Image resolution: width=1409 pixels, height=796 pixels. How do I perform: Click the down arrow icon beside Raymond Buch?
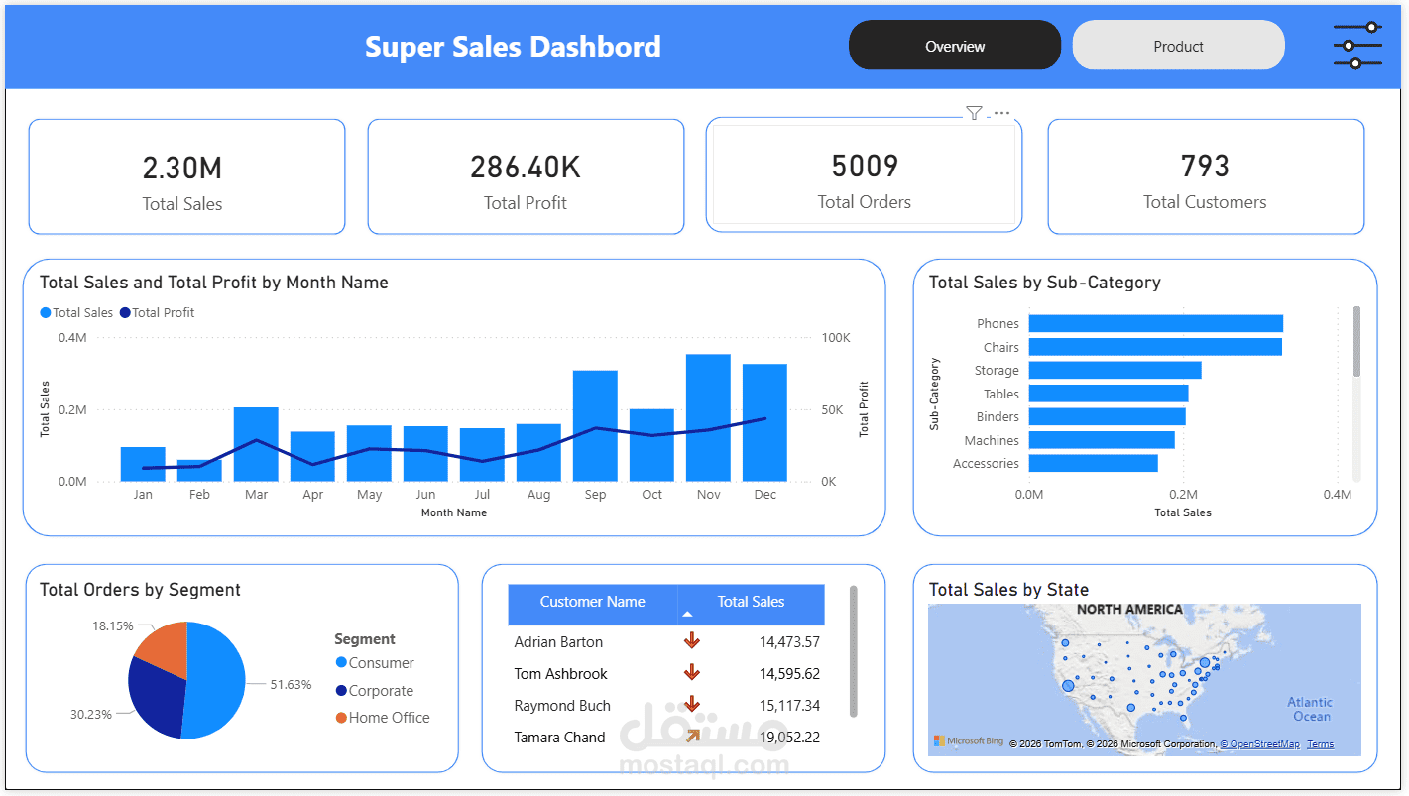pyautogui.click(x=692, y=705)
